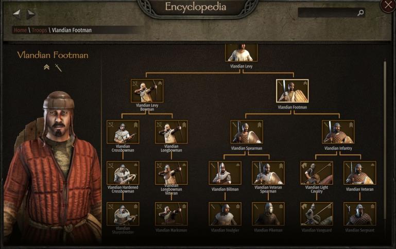Open the Vlandian Billman troop portrait

click(x=225, y=173)
